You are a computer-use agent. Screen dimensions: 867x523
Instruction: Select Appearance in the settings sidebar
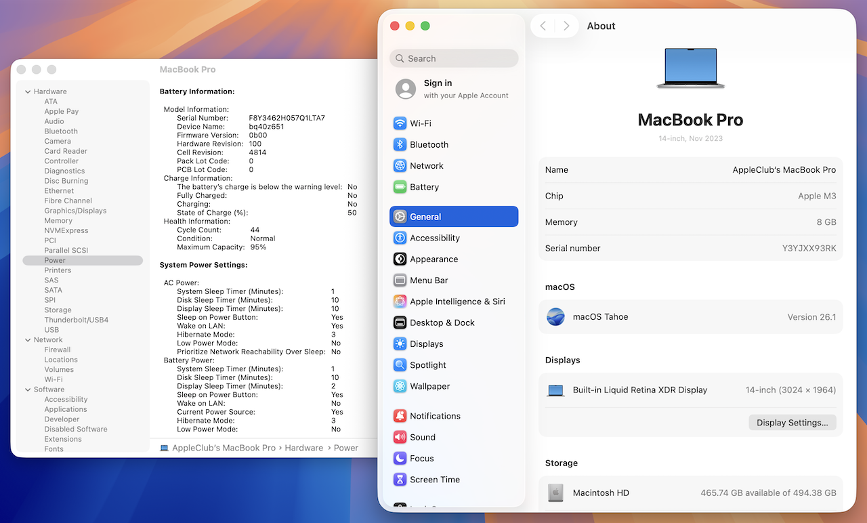(x=433, y=259)
